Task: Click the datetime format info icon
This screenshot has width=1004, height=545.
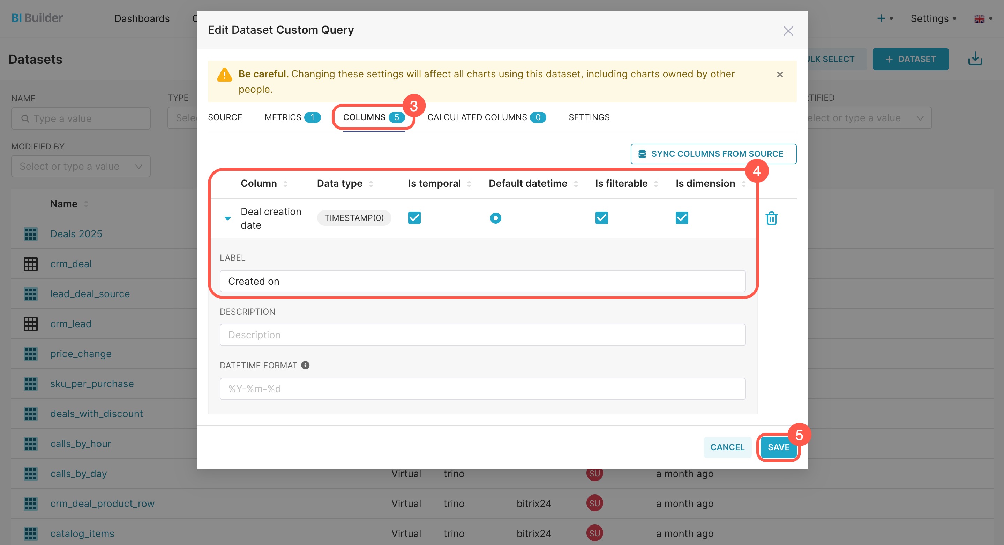Action: tap(305, 365)
